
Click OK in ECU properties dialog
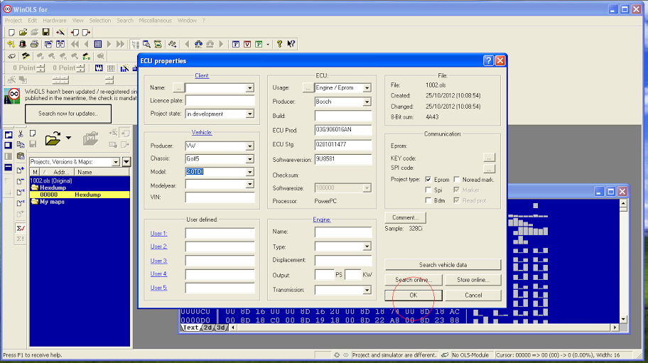pos(414,296)
